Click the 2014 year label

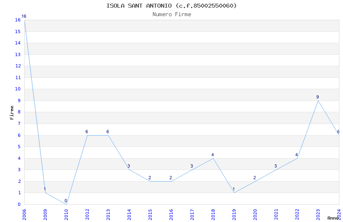(129, 215)
